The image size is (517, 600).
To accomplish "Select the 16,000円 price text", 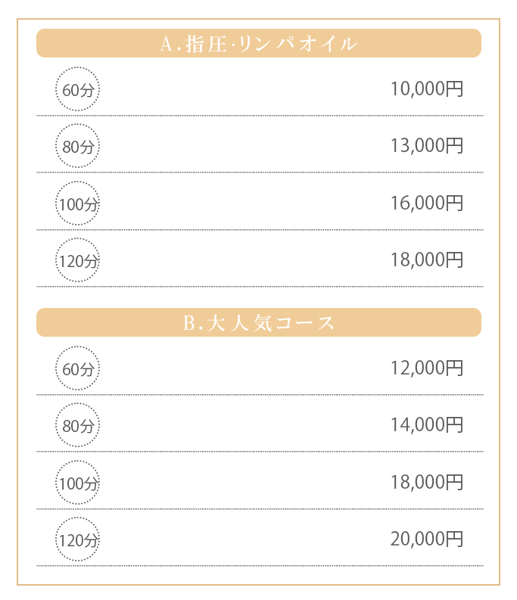I will point(426,204).
